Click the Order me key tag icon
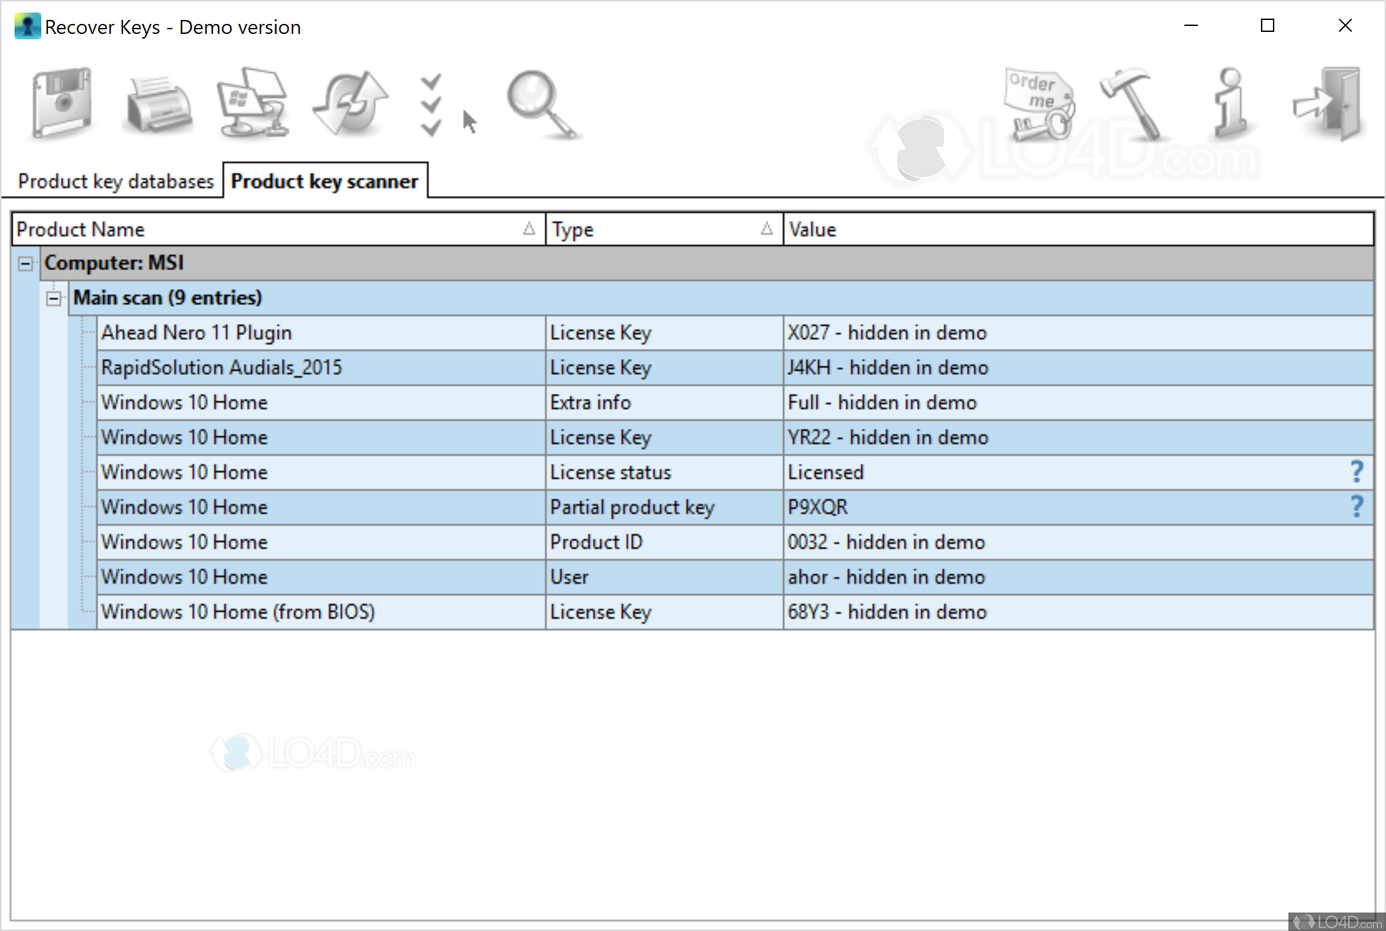Image resolution: width=1386 pixels, height=931 pixels. coord(1038,104)
